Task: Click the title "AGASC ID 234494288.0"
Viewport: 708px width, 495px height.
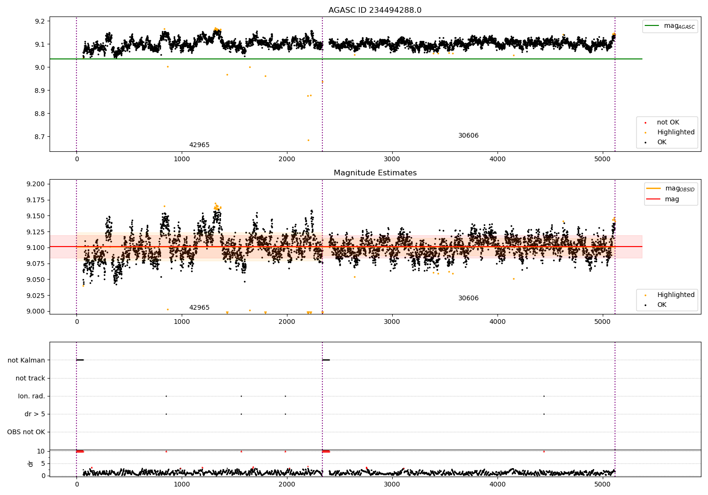Action: pos(375,10)
